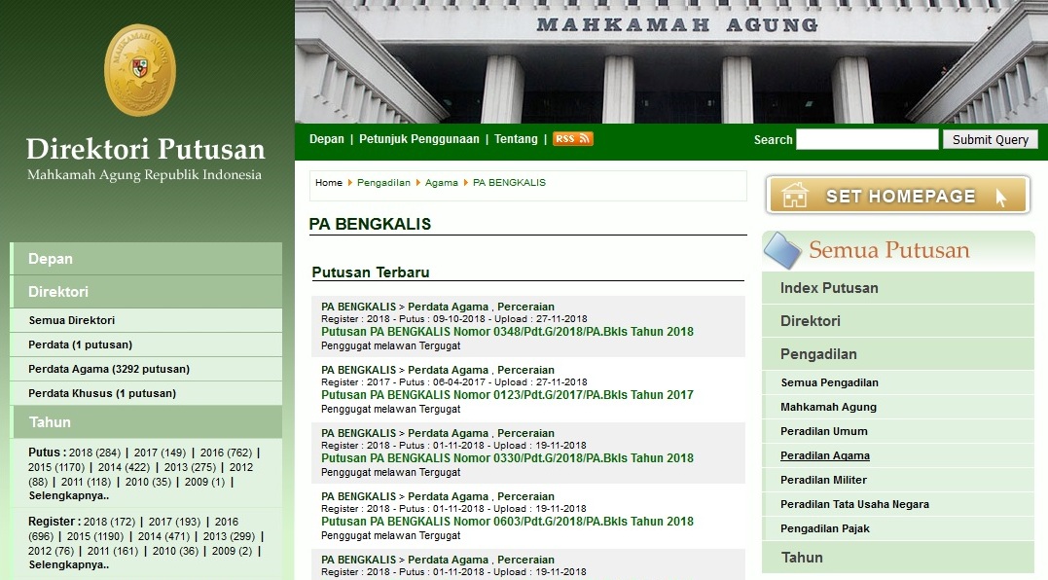1048x580 pixels.
Task: Select Peradilan Agama from the court list
Action: pos(824,454)
